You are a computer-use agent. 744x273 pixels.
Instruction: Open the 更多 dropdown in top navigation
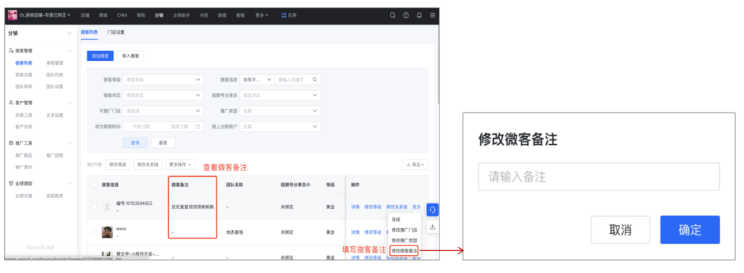pyautogui.click(x=262, y=15)
